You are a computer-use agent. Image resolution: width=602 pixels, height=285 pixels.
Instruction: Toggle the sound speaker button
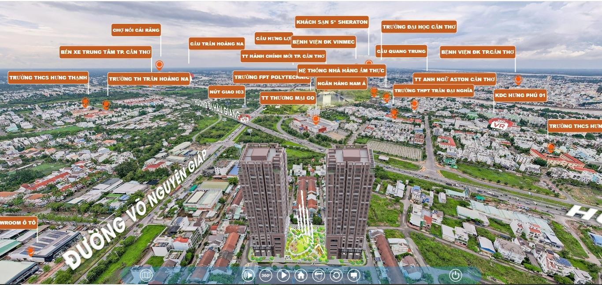pos(248,275)
